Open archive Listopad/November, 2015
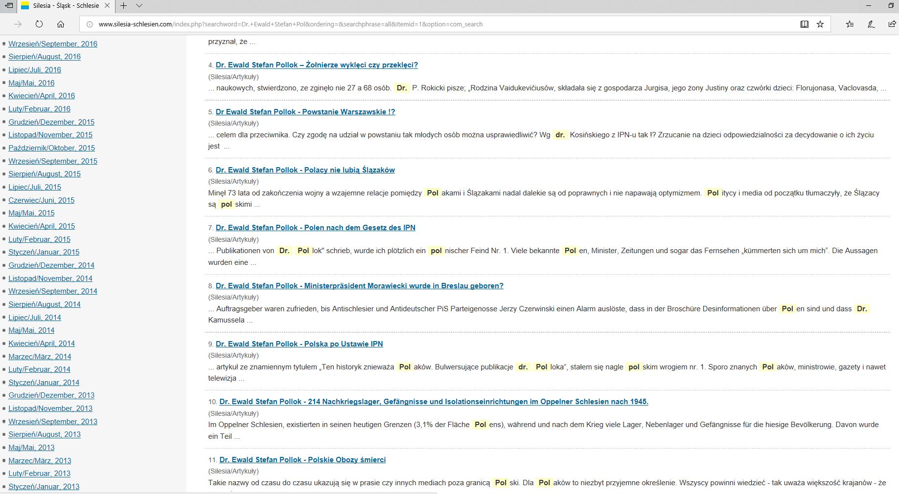The width and height of the screenshot is (899, 494). click(x=50, y=135)
